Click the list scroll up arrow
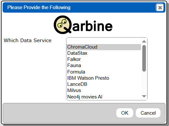Viewport: 169px width, 126px height. 144,41
